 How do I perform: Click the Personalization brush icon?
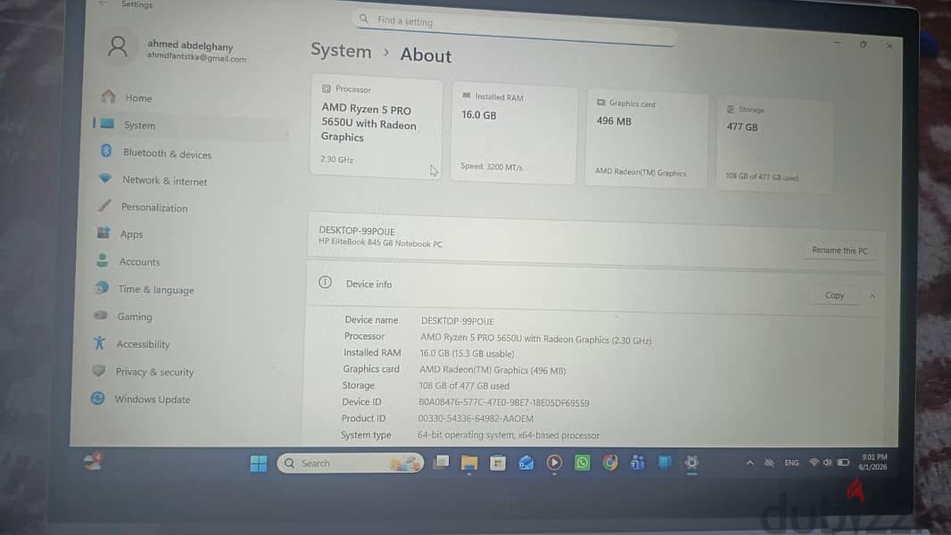point(104,205)
